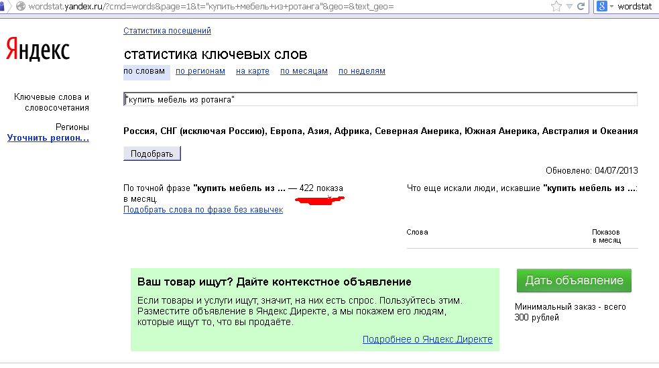659x368 pixels.
Task: Click the reload page icon
Action: (581, 6)
